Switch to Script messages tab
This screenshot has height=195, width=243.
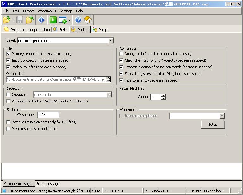(48, 184)
